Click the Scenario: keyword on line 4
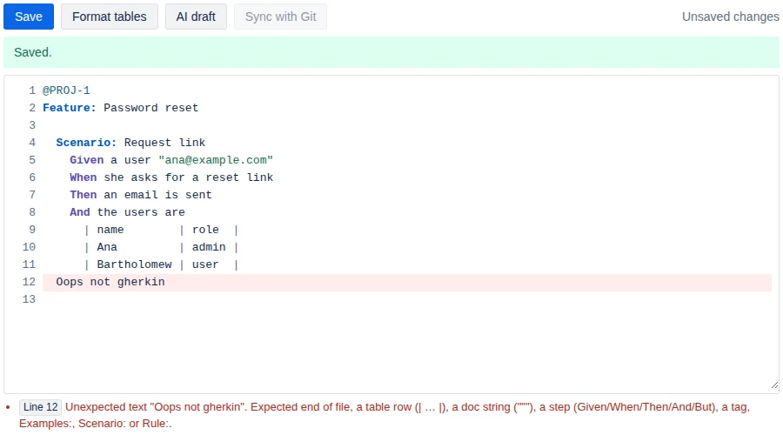 [86, 143]
